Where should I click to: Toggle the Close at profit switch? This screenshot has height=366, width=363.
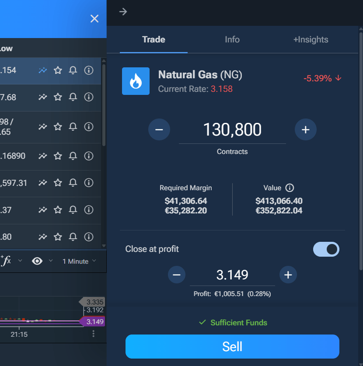[x=326, y=249]
